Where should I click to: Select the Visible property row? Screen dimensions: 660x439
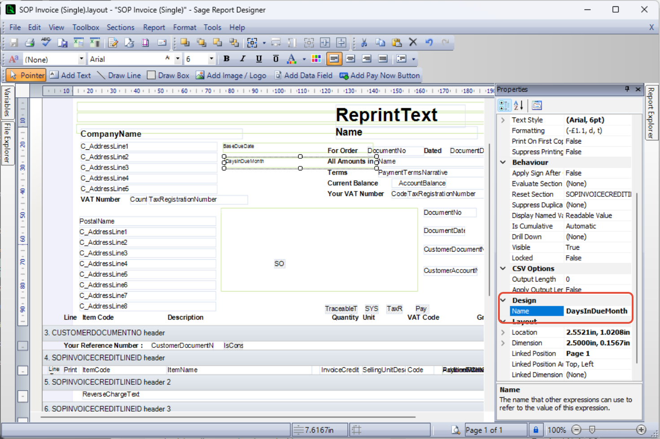[x=571, y=248]
